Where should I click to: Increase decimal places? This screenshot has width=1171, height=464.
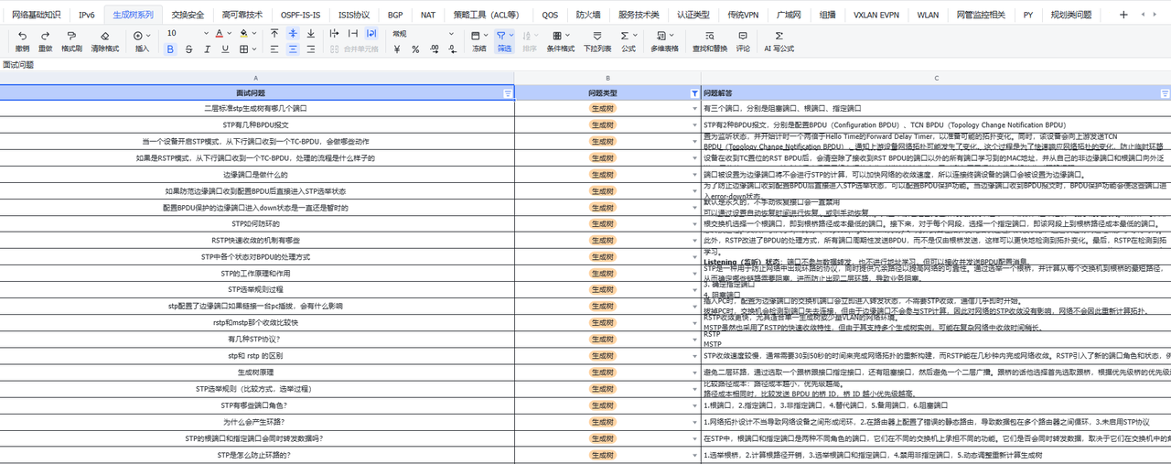click(434, 49)
